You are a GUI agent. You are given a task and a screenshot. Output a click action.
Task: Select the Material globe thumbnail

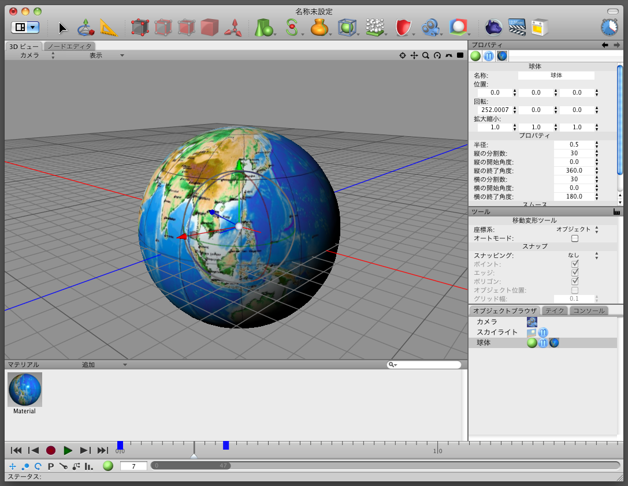pyautogui.click(x=25, y=390)
